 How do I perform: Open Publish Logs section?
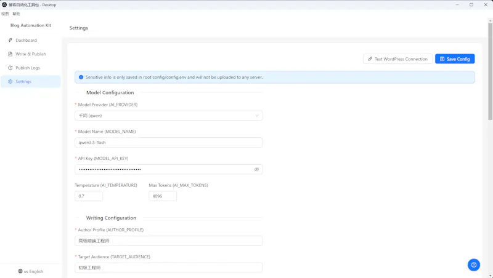[x=30, y=68]
